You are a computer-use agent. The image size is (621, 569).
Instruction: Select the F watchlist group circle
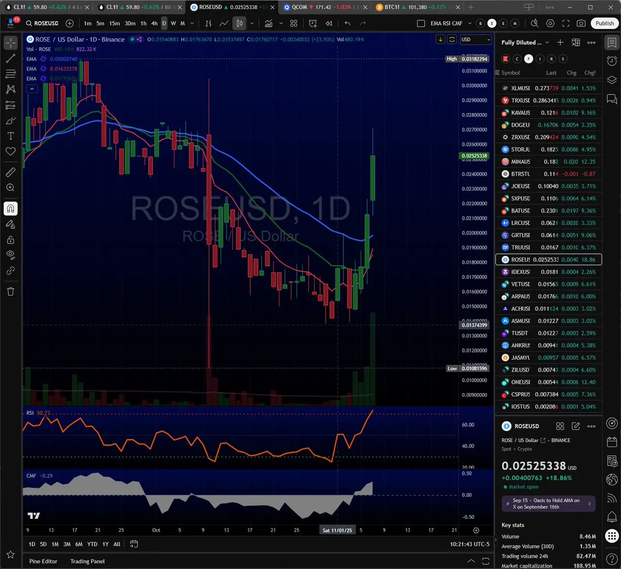pyautogui.click(x=528, y=59)
